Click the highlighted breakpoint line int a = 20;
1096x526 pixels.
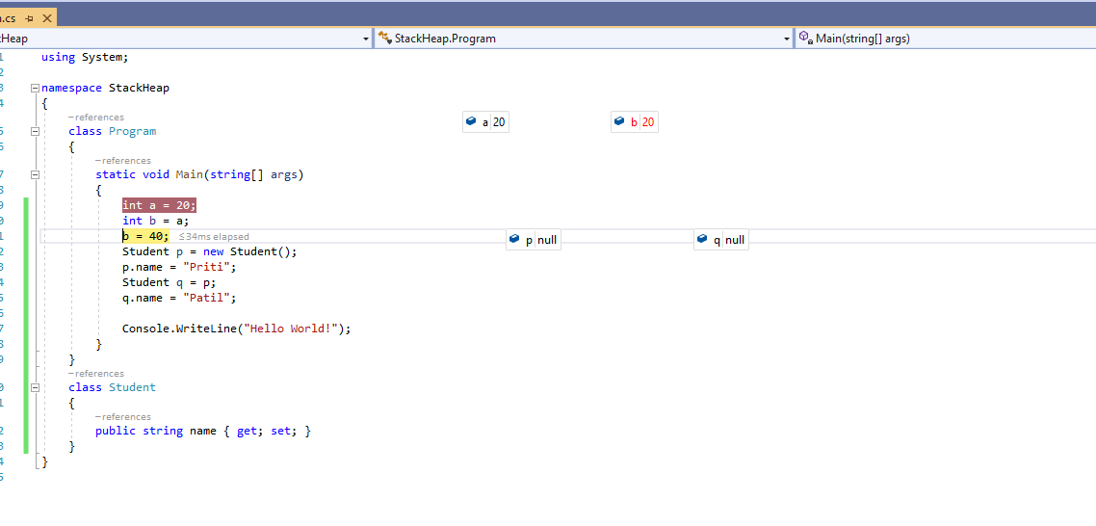click(x=159, y=205)
